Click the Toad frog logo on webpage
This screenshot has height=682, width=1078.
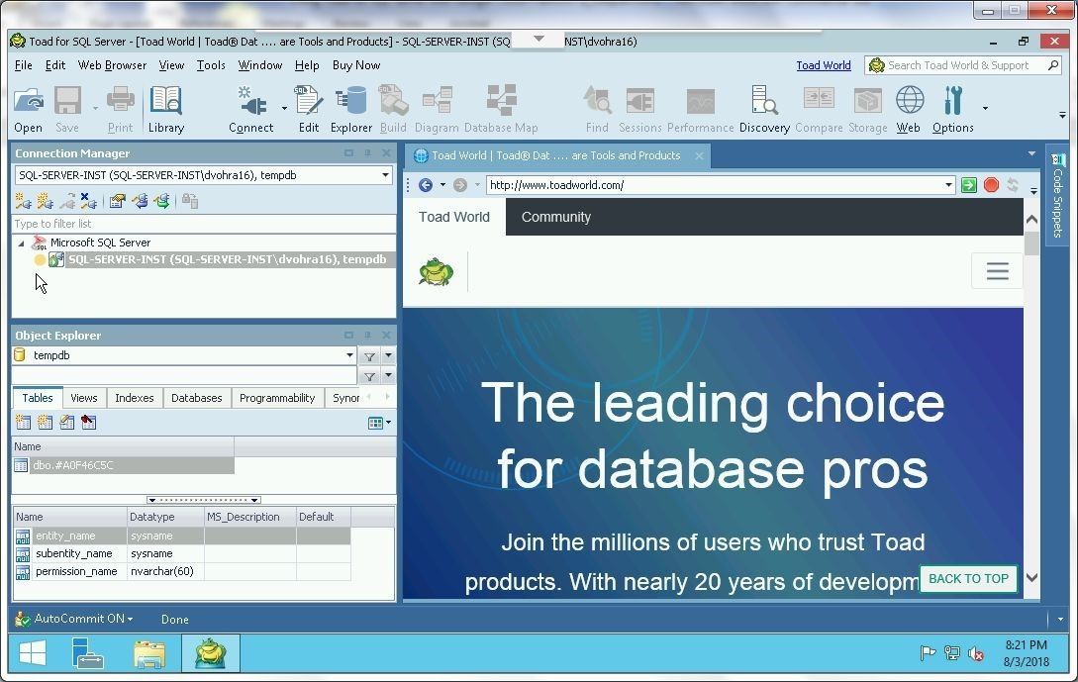click(x=436, y=271)
